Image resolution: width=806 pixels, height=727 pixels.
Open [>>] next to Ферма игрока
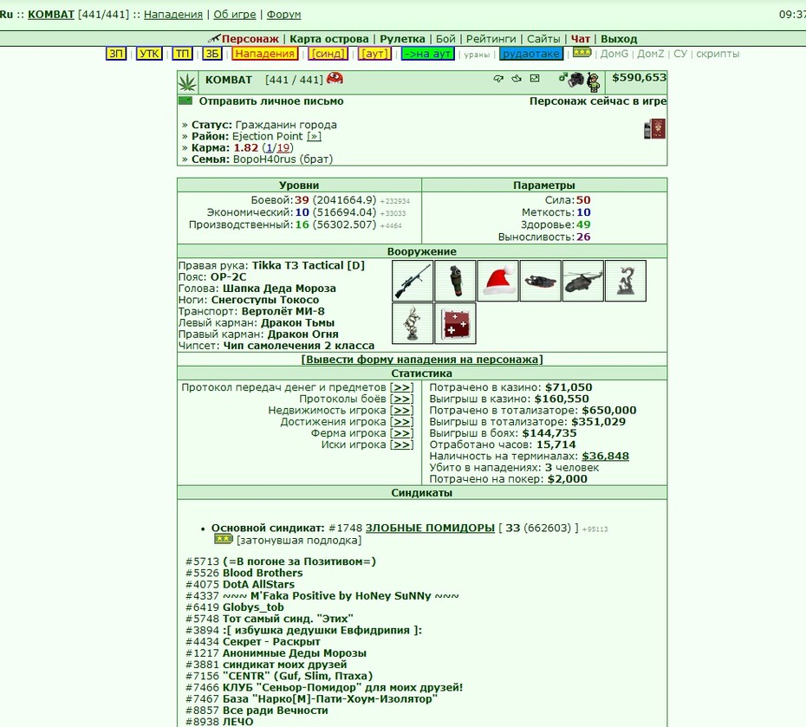pos(402,433)
